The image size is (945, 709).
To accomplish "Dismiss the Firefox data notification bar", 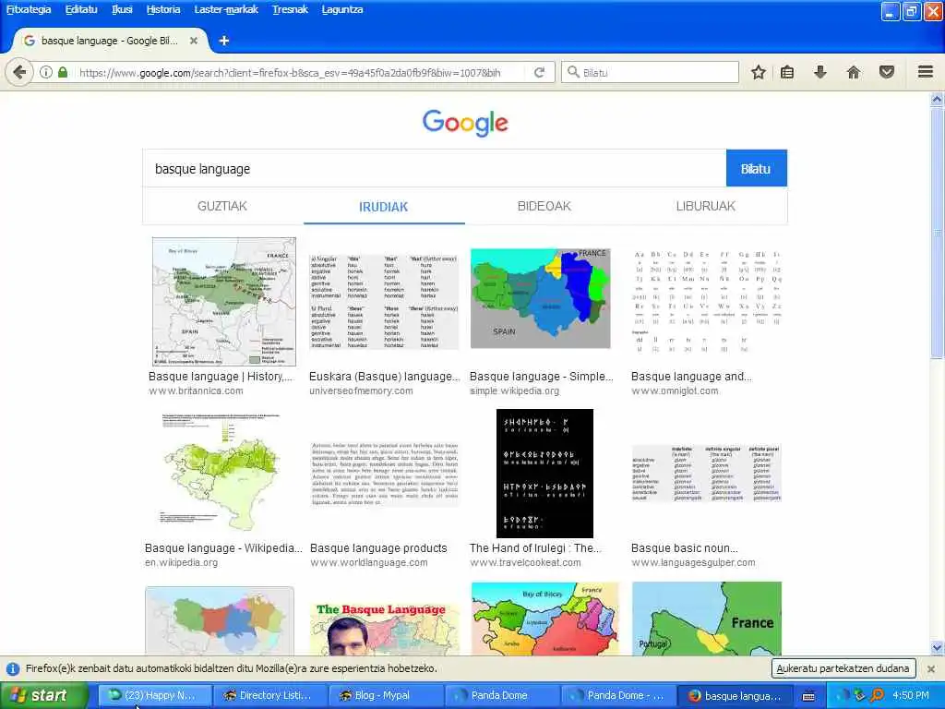I will 931,668.
